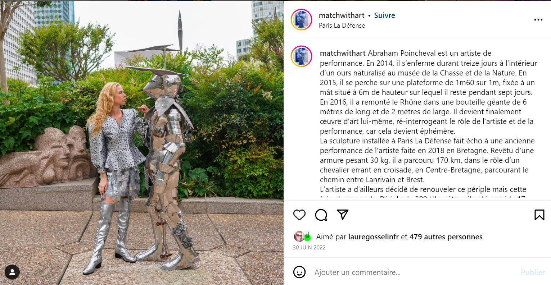Click matchwithart profile picture in header
This screenshot has height=285, width=551.
point(301,19)
